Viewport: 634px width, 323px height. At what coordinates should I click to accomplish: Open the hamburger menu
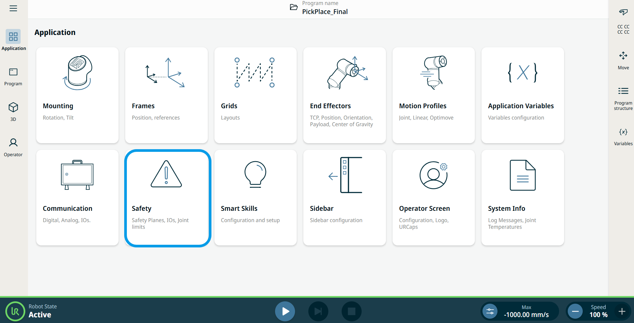tap(13, 8)
